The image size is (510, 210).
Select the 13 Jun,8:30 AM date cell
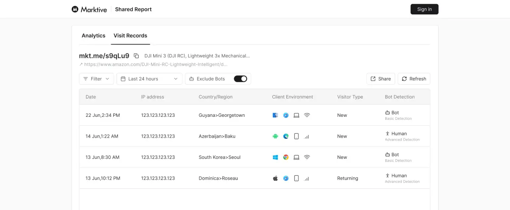[103, 157]
